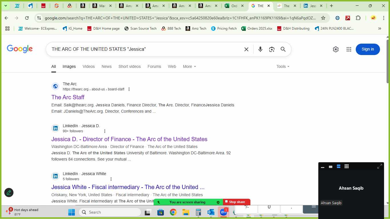
Task: Show hidden bookmarks with double chevron
Action: 380,29
